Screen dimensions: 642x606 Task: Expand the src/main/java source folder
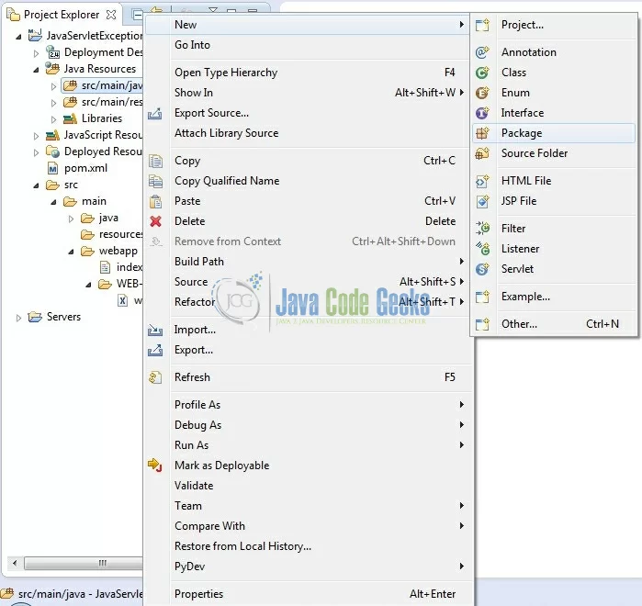tap(53, 86)
